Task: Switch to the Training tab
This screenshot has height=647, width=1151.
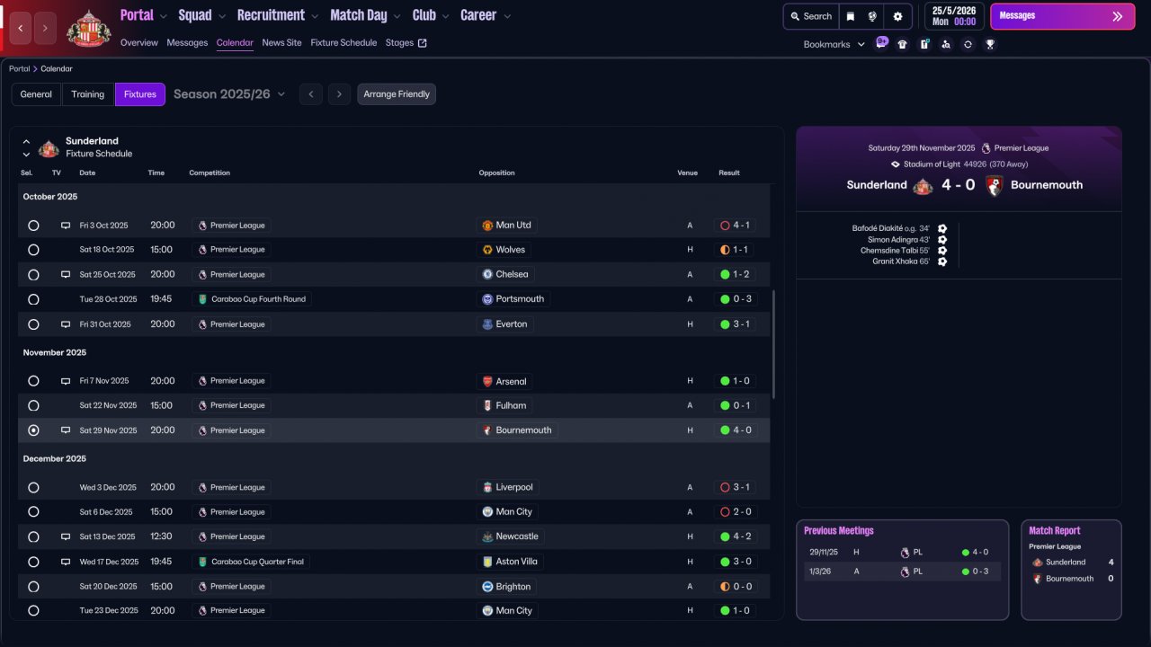Action: (88, 94)
